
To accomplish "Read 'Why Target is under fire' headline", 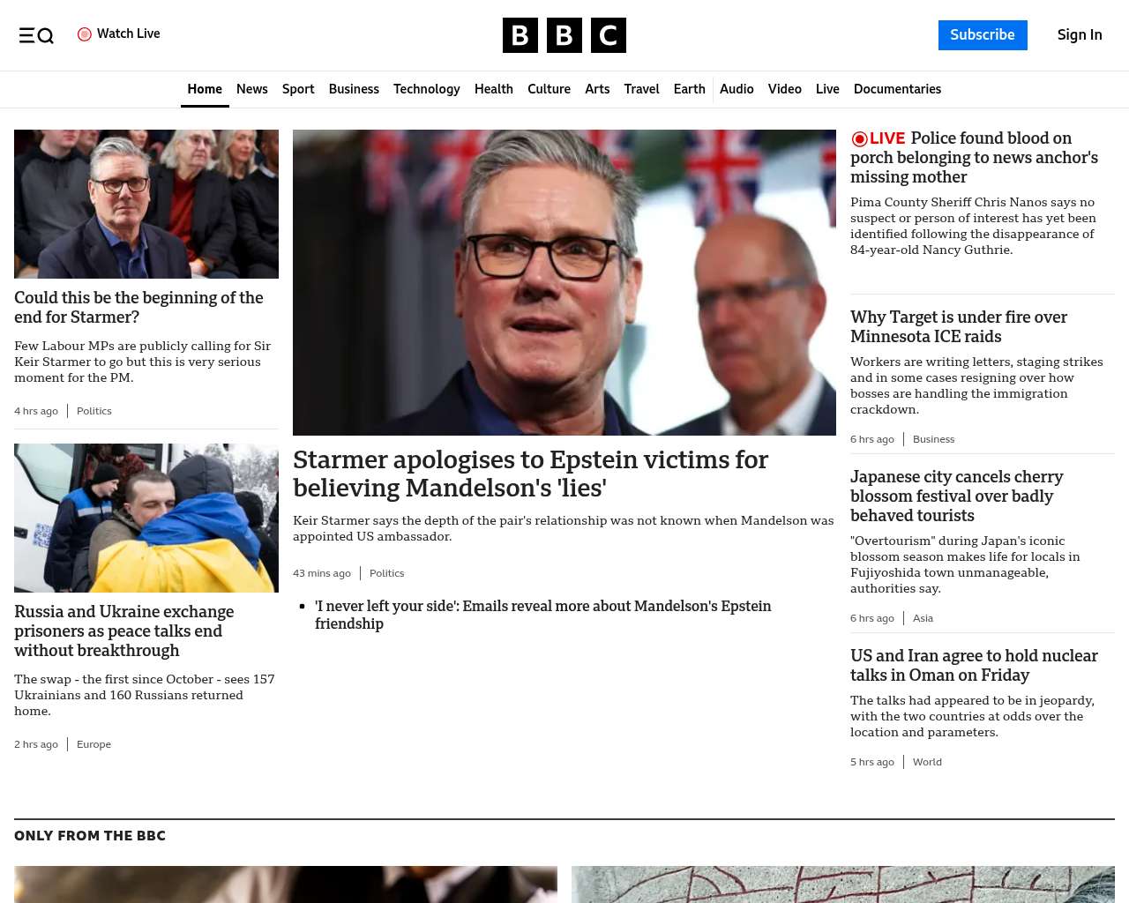I will 959,327.
